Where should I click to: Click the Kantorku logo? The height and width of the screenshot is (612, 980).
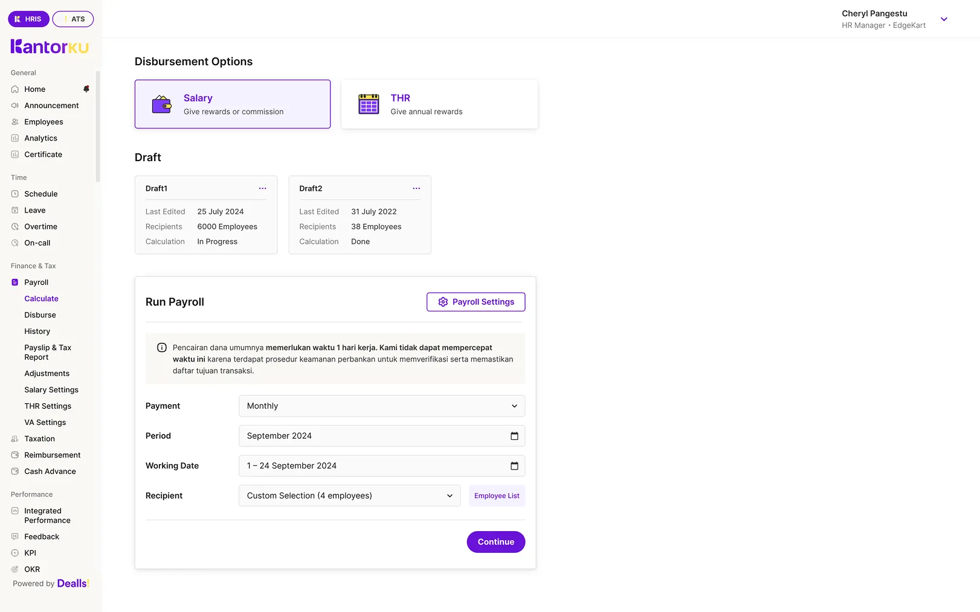pyautogui.click(x=50, y=46)
